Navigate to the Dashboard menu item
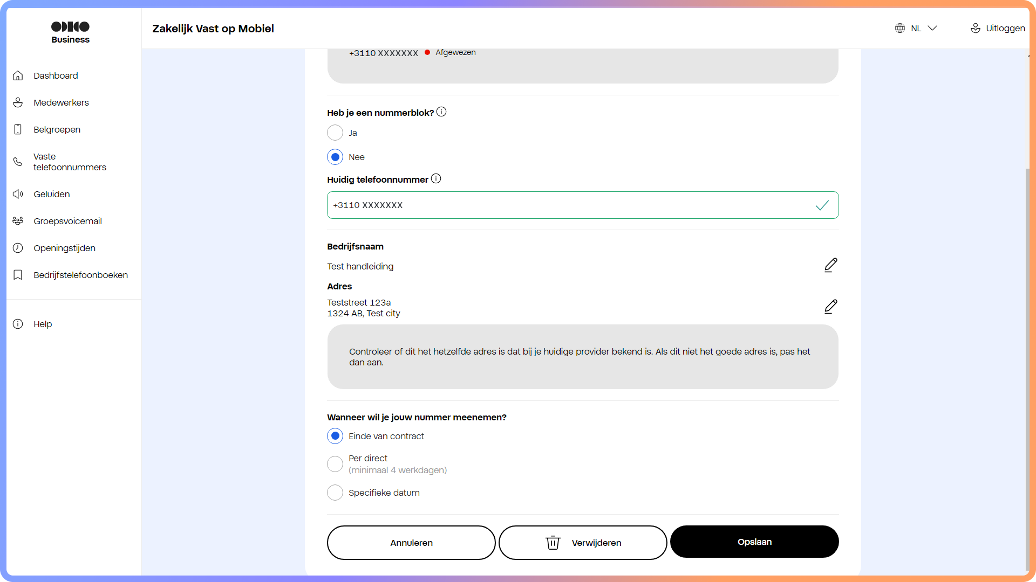1036x582 pixels. pos(56,75)
